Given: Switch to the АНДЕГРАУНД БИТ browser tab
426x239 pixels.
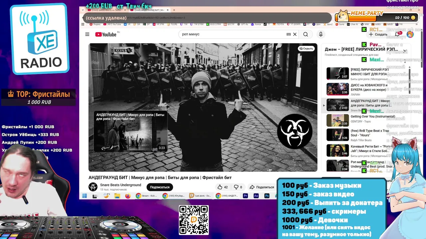Looking at the screenshot, I should (x=150, y=10).
